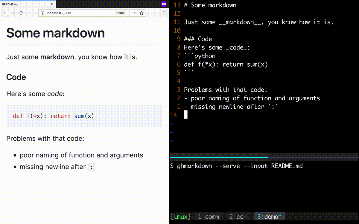The width and height of the screenshot is (359, 224).
Task: Click bullet 'poor naming of function and arguments'
Action: pos(81,155)
